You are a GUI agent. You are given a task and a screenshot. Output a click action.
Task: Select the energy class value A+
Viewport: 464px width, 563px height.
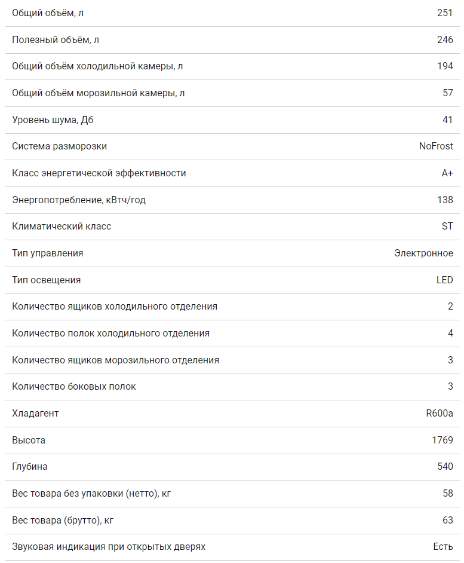[x=447, y=173]
